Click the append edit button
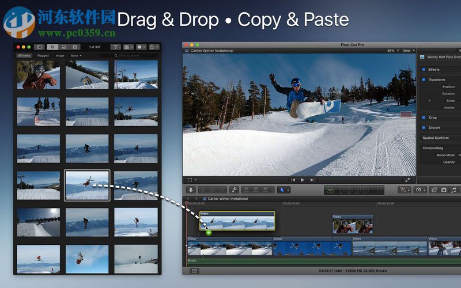 [x=266, y=190]
